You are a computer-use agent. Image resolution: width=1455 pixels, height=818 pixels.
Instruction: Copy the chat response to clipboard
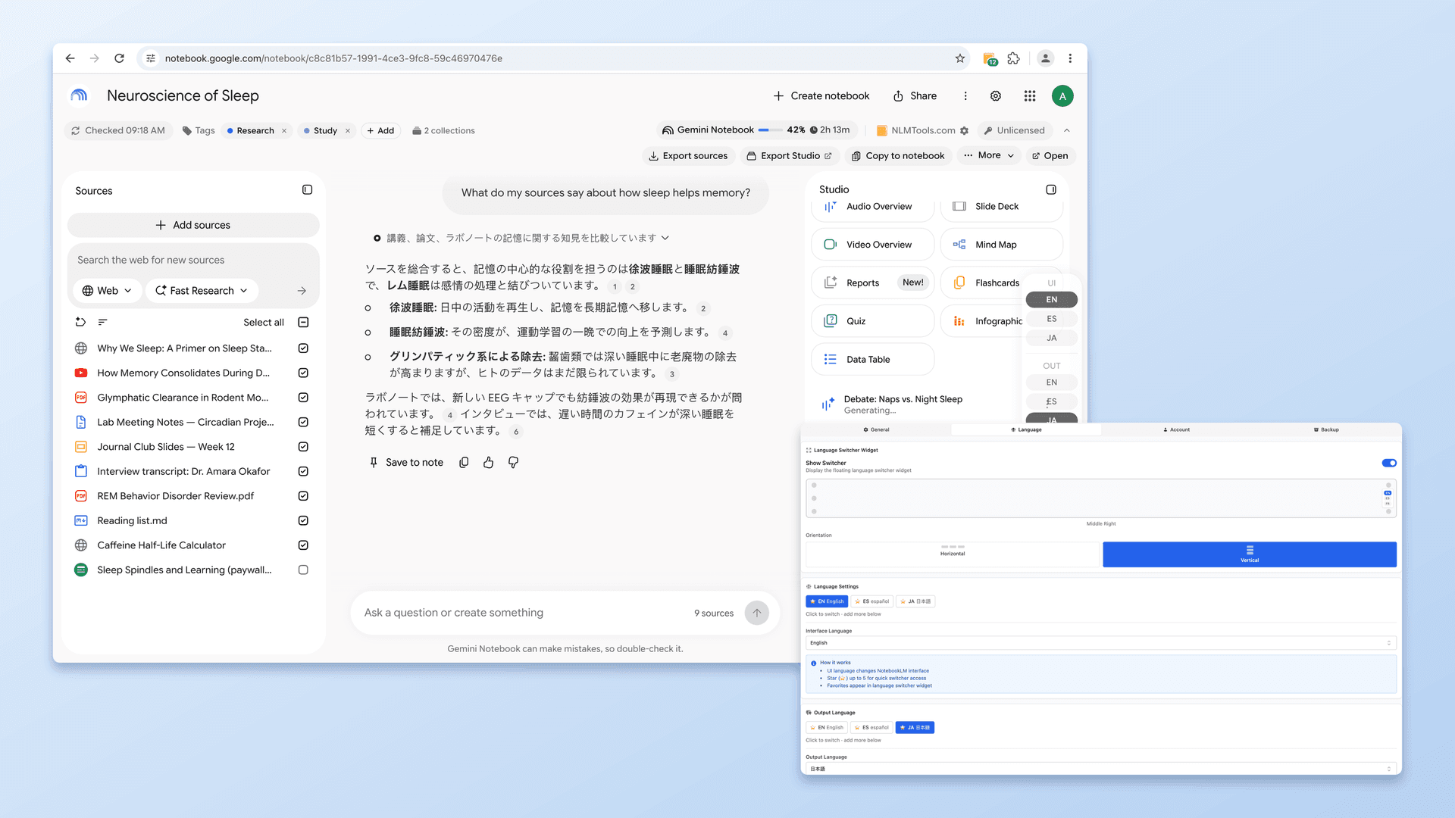point(464,463)
